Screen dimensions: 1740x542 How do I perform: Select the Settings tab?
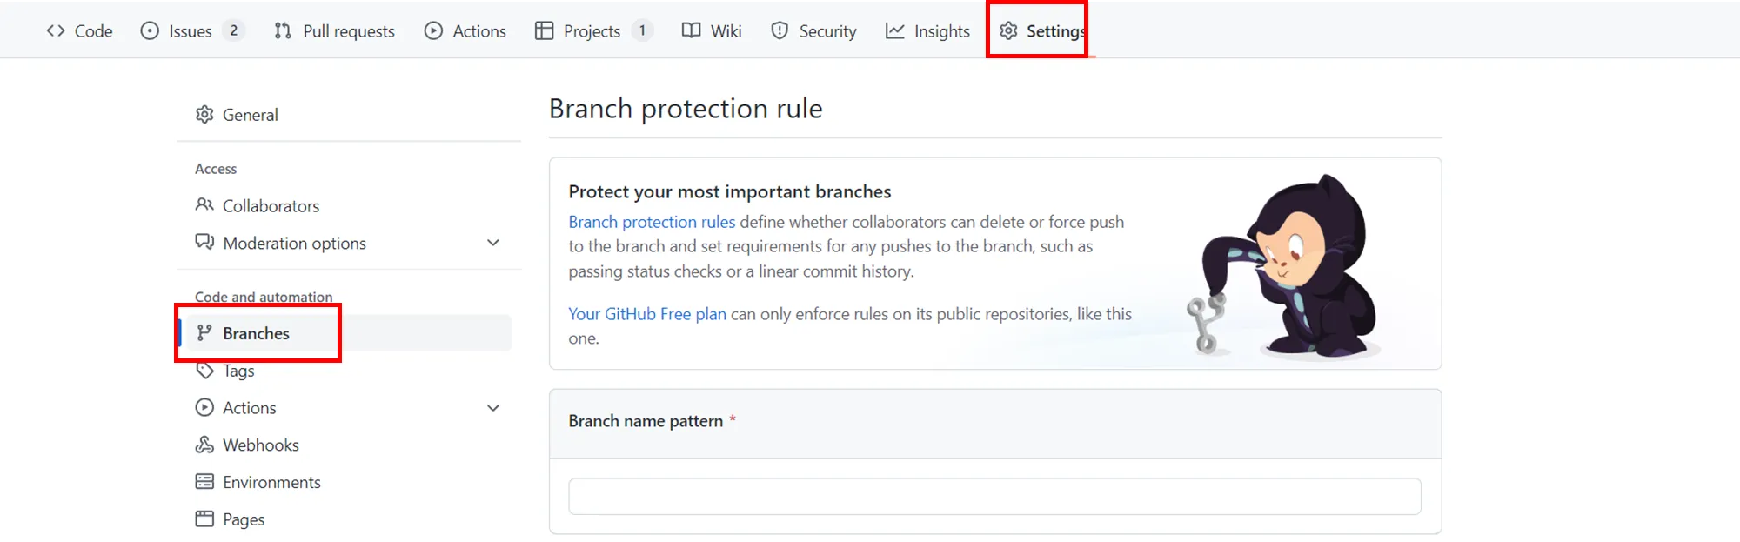point(1041,31)
